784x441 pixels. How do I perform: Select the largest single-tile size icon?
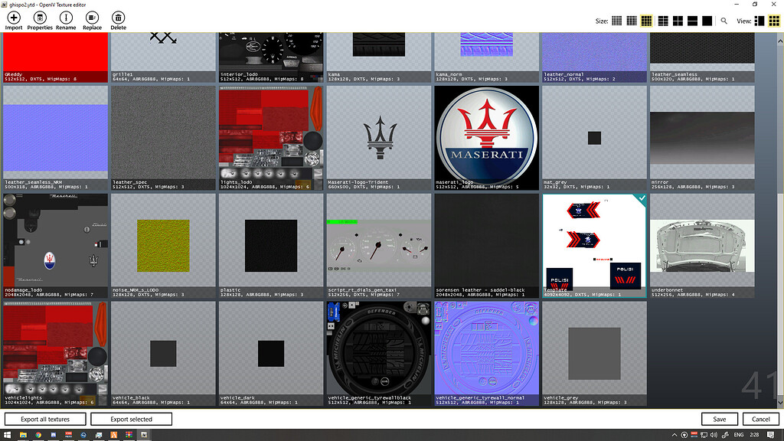707,21
